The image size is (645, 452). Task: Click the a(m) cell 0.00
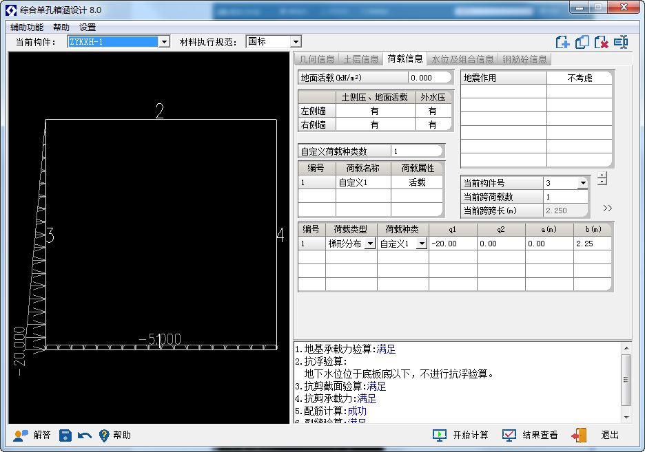[549, 244]
